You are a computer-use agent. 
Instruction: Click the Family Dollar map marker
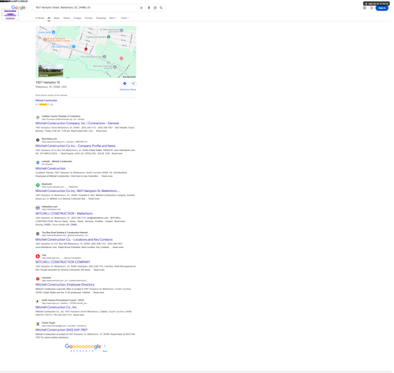[54, 32]
